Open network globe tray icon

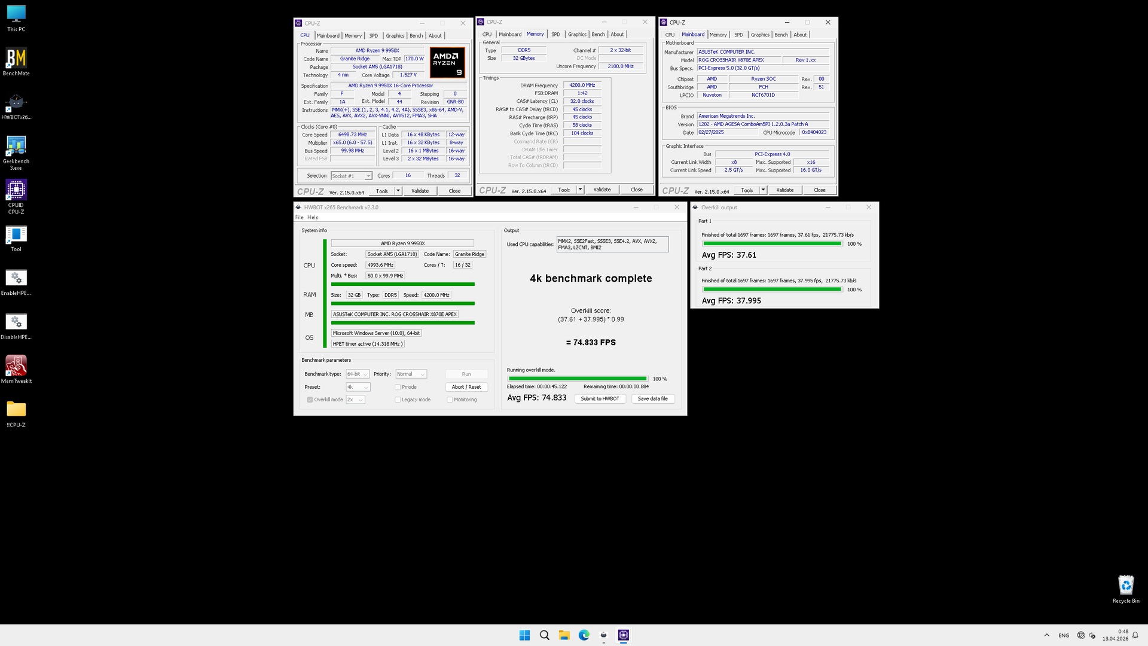coord(1080,635)
